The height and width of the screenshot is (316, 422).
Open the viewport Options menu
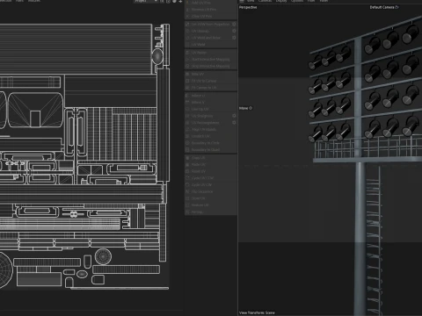(297, 1)
